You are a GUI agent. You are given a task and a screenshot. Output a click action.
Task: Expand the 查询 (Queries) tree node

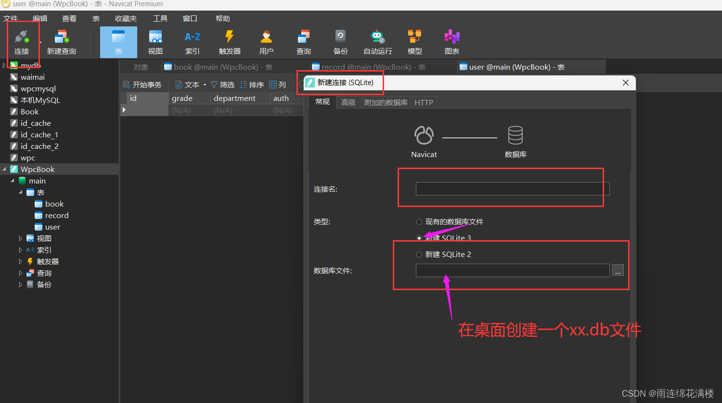(20, 273)
